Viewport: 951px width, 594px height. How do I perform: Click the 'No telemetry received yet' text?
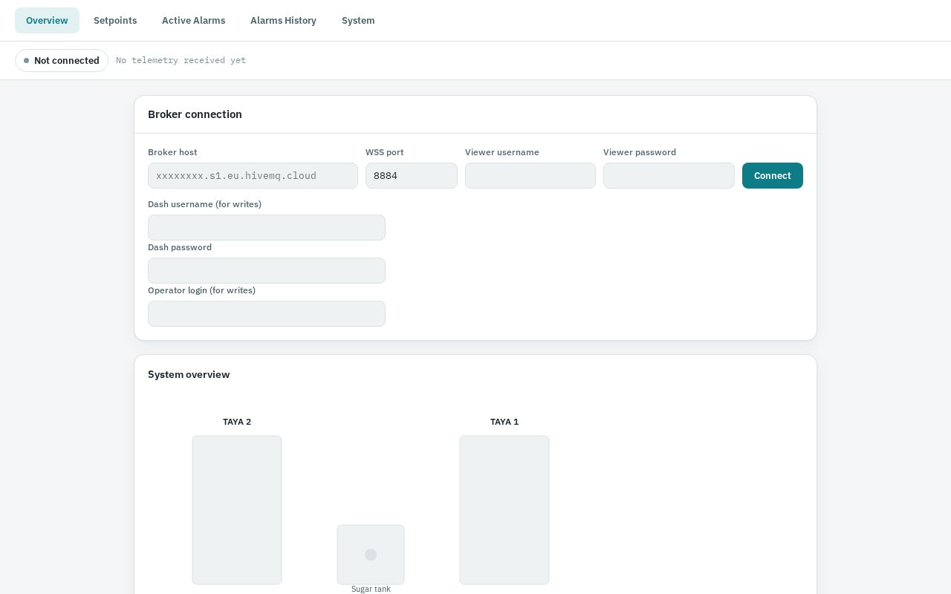coord(181,61)
